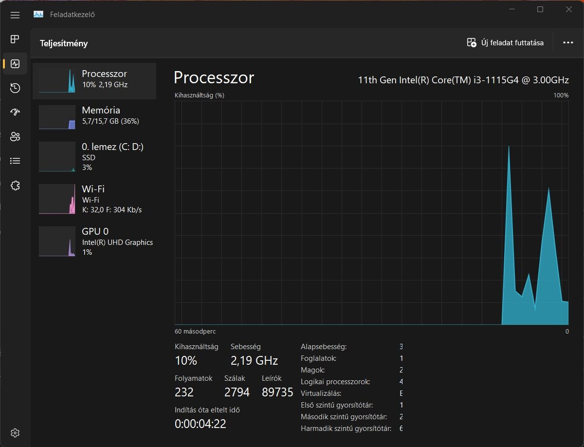Click the Memória mini graph thumbnail
The image size is (584, 447).
(x=57, y=117)
